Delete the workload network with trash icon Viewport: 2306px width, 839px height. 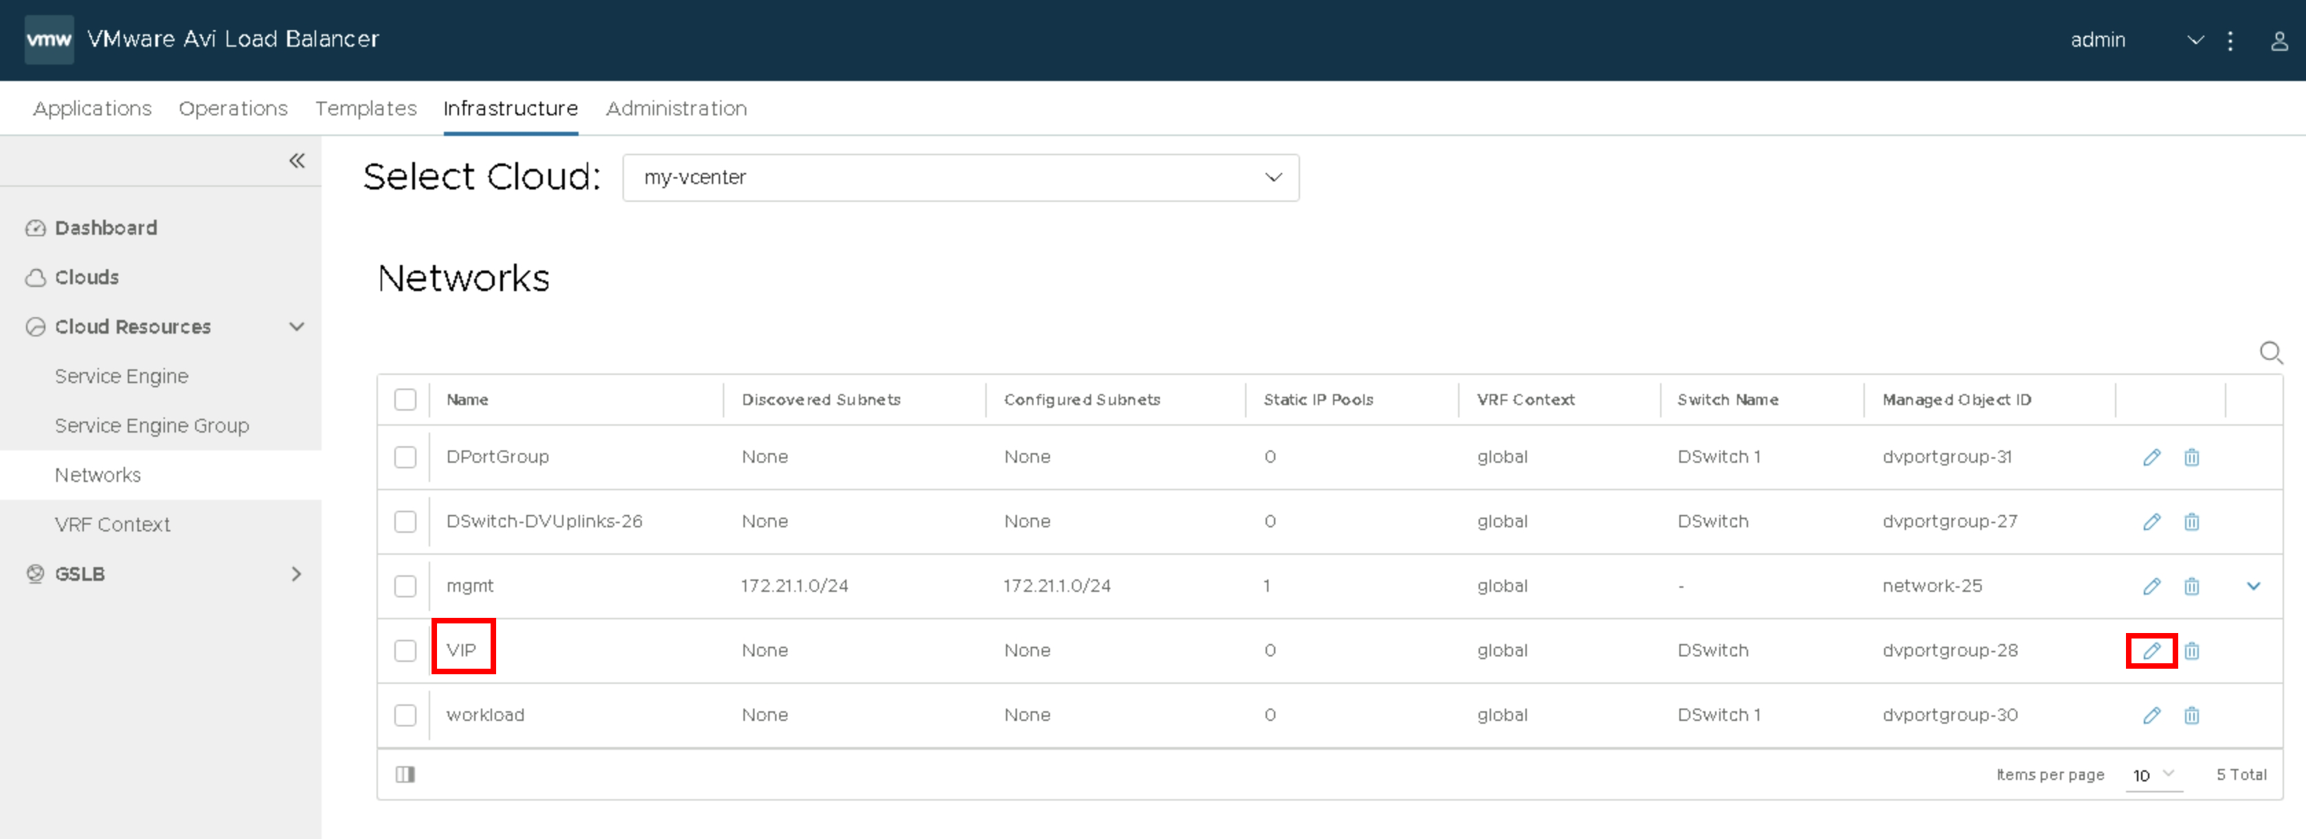(x=2191, y=715)
